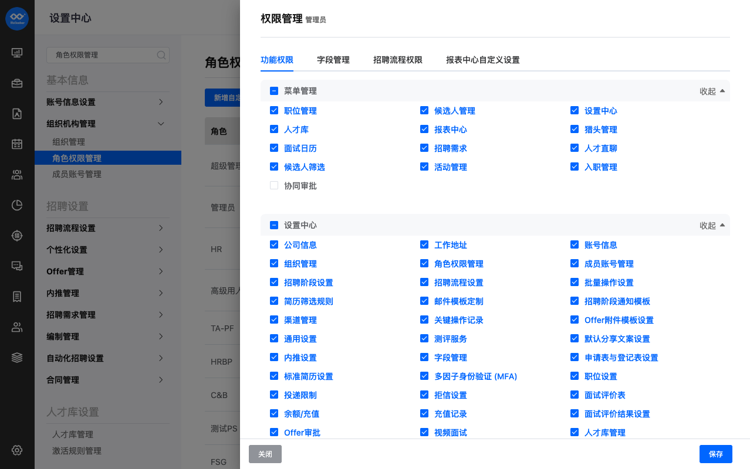The image size is (750, 469).
Task: Click the 角色权限管理 search input field
Action: (108, 55)
